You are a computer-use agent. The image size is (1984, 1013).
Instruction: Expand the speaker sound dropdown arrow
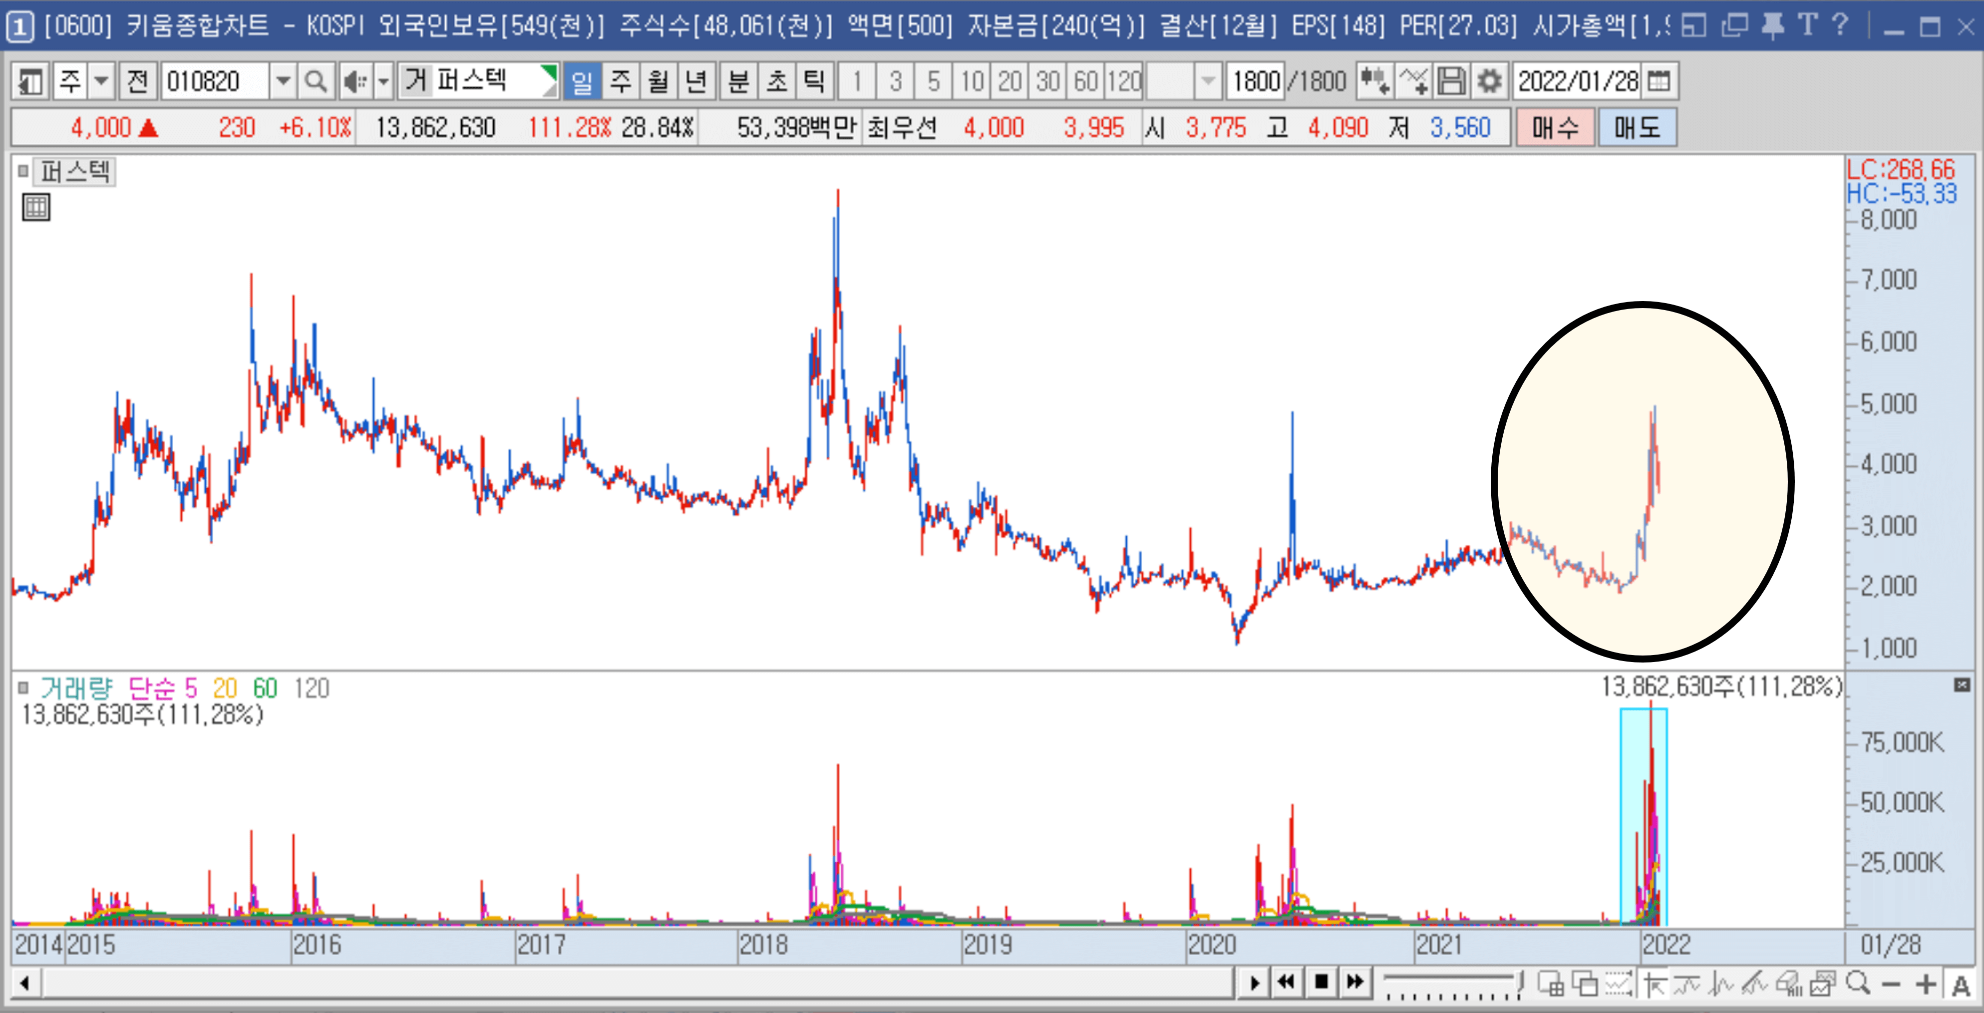pos(383,81)
